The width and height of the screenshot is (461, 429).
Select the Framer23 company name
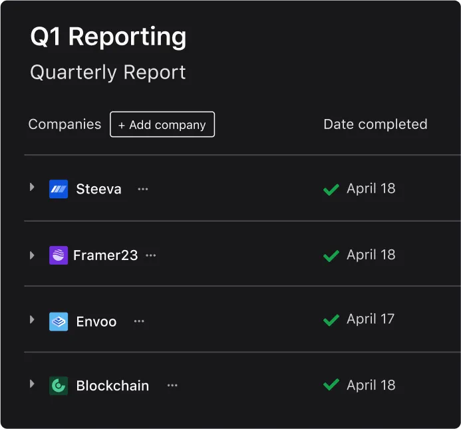(x=106, y=255)
